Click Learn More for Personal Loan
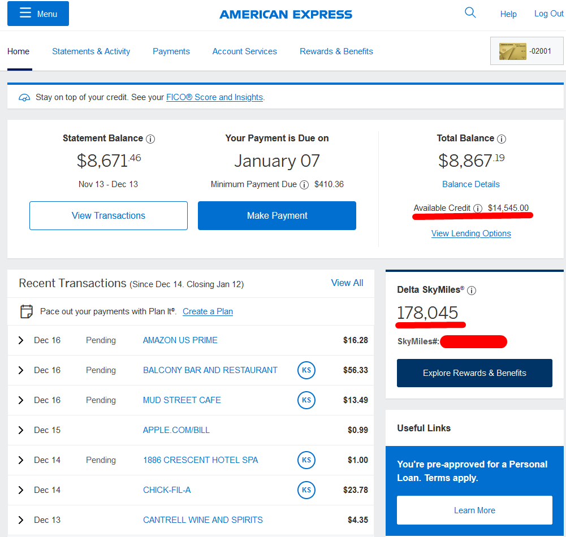This screenshot has height=537, width=566. click(474, 510)
